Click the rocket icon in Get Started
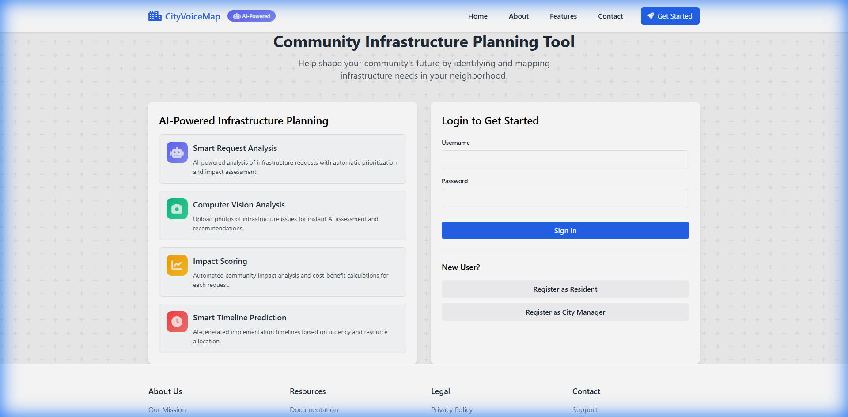 [651, 16]
